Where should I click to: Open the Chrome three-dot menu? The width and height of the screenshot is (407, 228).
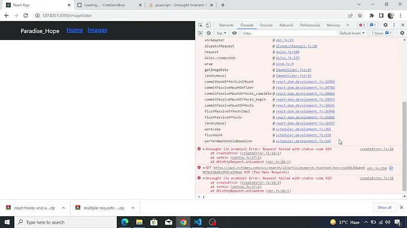tap(401, 16)
